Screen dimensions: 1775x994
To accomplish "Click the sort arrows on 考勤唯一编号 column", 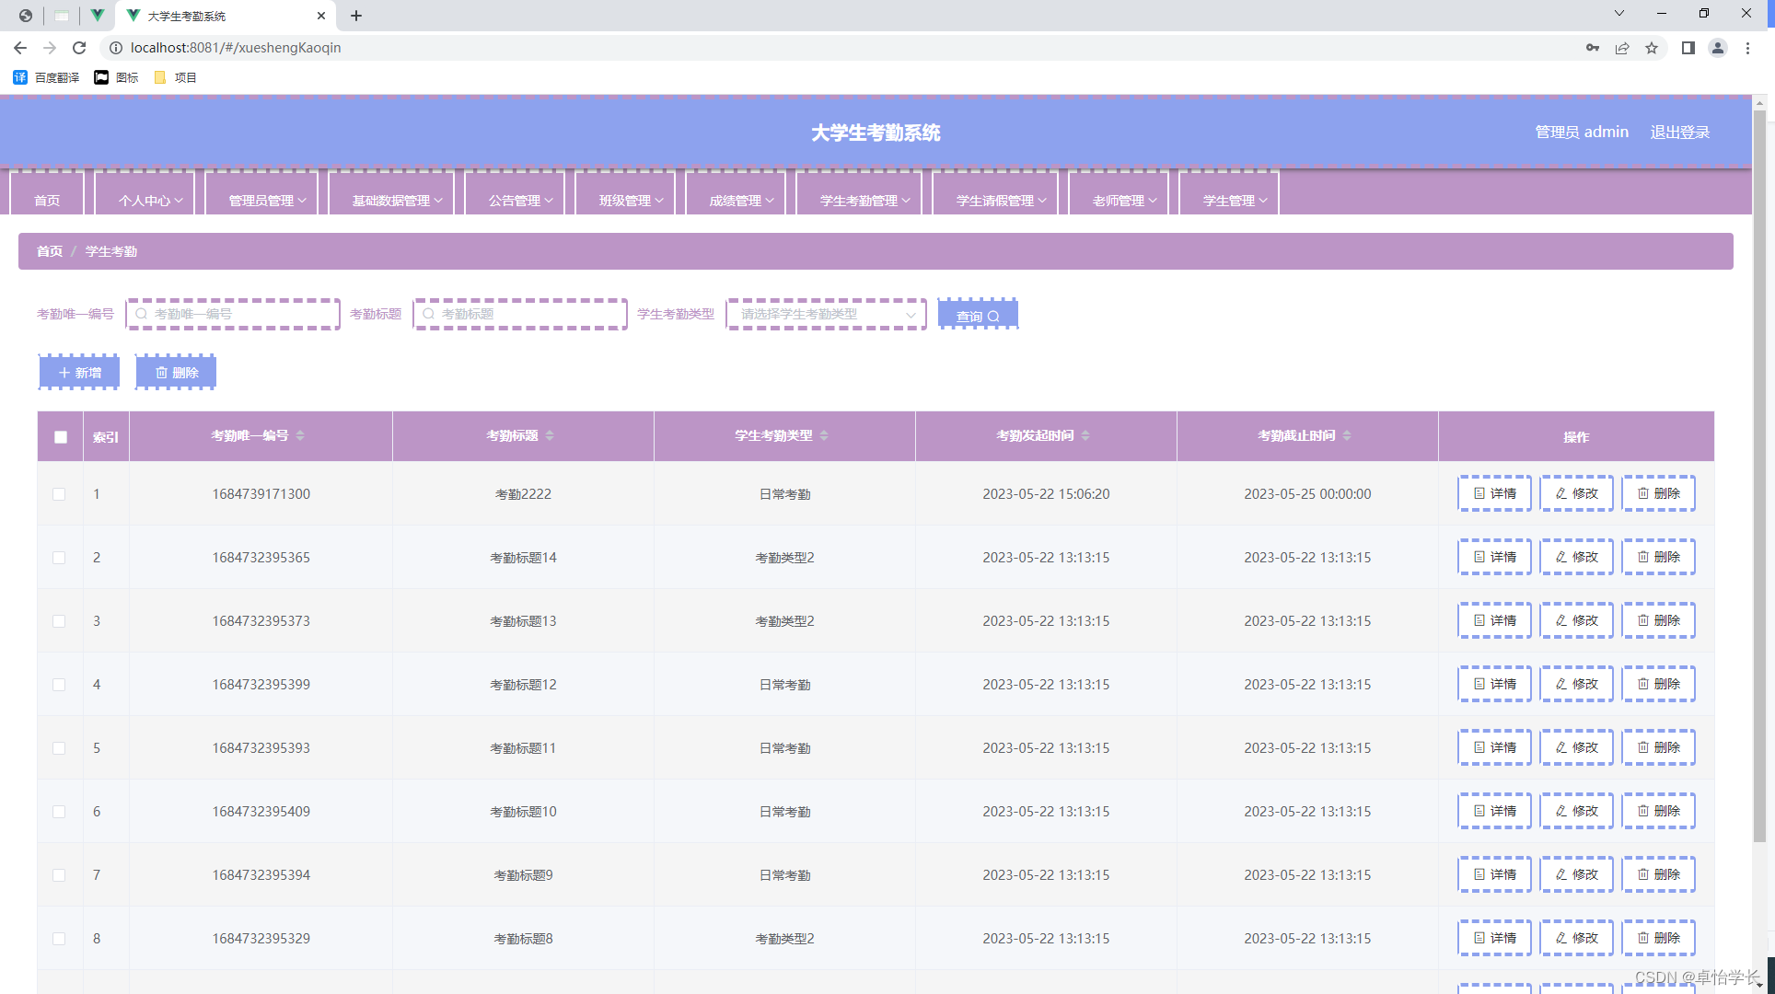I will click(300, 435).
